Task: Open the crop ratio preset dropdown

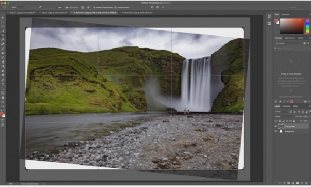Action: point(18,7)
